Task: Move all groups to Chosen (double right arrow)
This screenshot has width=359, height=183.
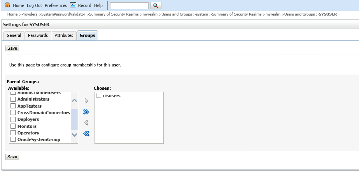Action: (x=86, y=112)
